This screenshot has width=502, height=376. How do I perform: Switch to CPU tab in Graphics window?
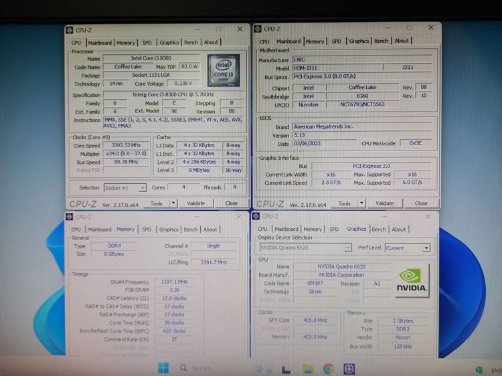click(x=262, y=229)
